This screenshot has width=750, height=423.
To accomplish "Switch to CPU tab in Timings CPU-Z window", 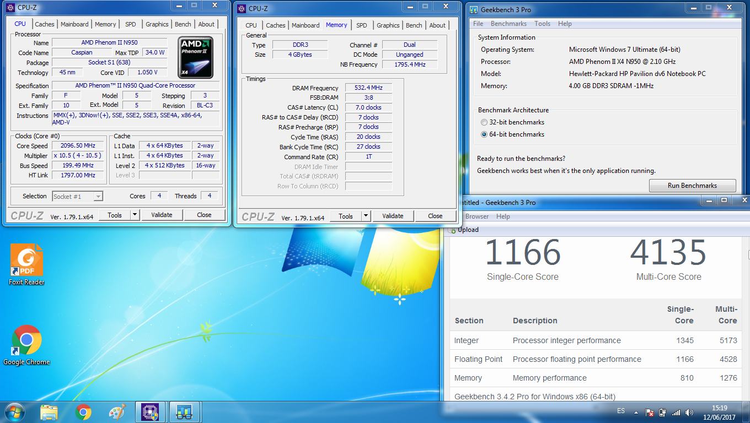I will pos(251,25).
